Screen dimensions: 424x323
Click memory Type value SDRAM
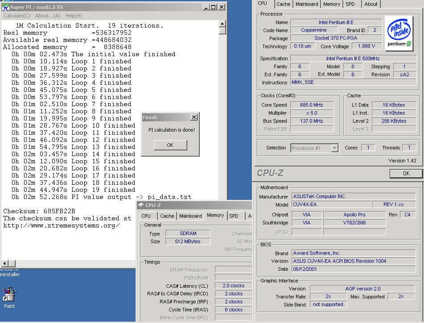pos(188,233)
